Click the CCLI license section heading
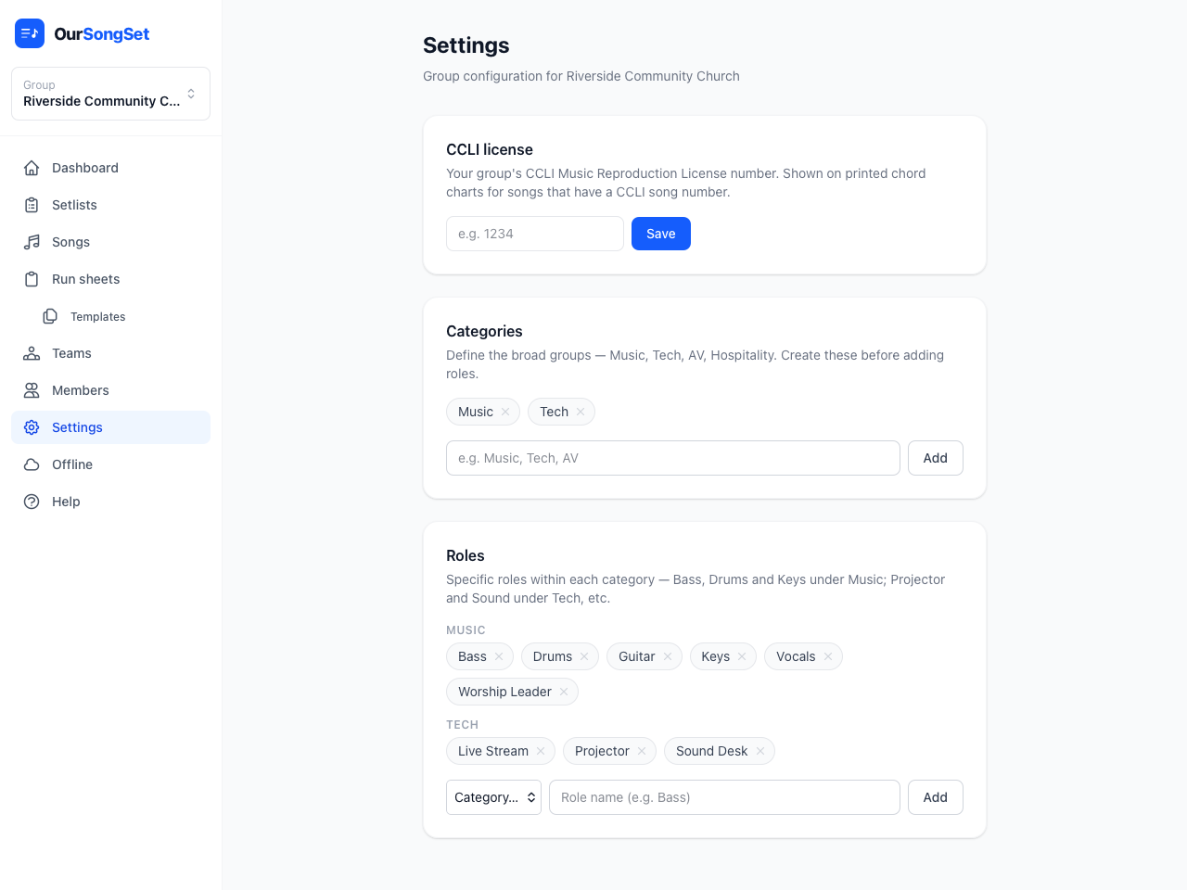Viewport: 1187px width, 890px height. click(x=490, y=149)
